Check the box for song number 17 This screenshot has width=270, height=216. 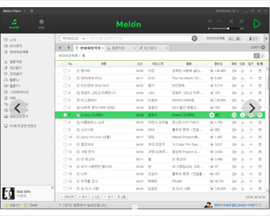pyautogui.click(x=65, y=189)
